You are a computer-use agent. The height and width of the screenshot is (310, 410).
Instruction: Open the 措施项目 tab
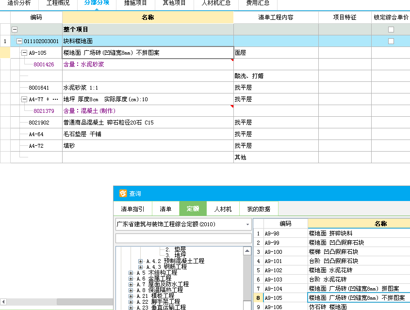click(135, 3)
